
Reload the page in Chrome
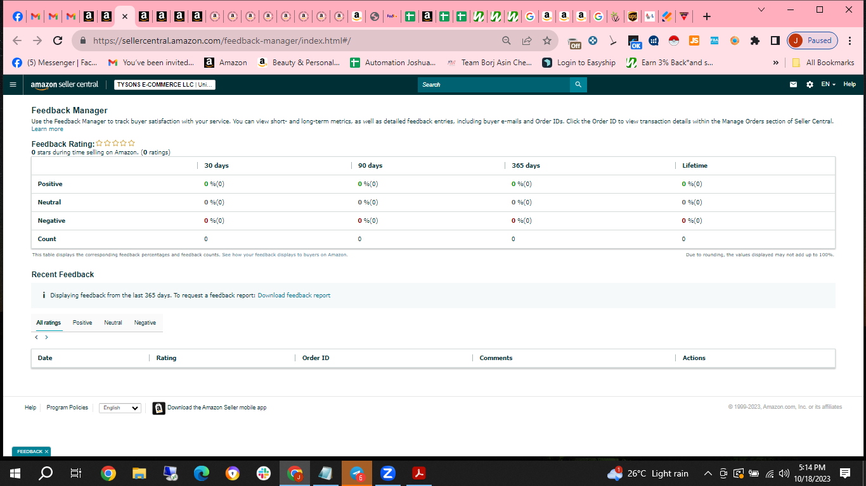[x=58, y=40]
